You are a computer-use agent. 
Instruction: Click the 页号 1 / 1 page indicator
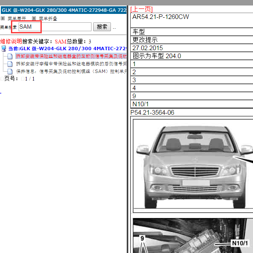19,79
